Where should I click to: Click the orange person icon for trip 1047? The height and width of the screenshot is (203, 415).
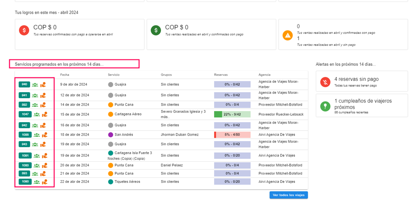(x=45, y=114)
